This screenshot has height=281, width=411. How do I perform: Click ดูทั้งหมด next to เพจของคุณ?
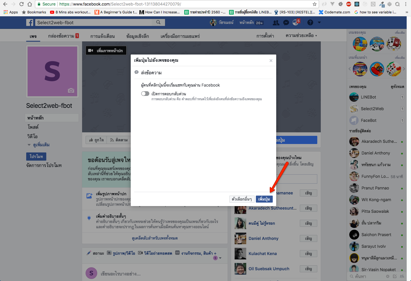point(397,87)
